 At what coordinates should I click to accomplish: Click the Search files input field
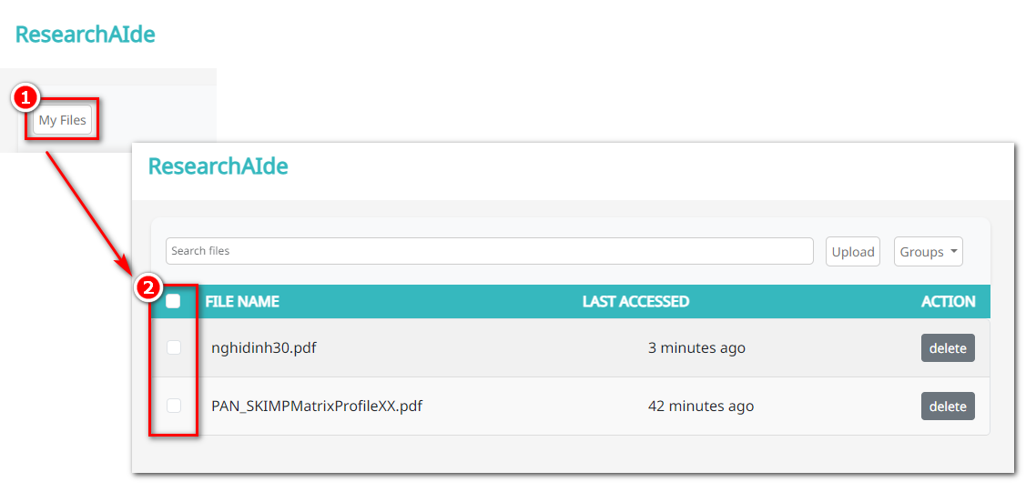click(490, 251)
